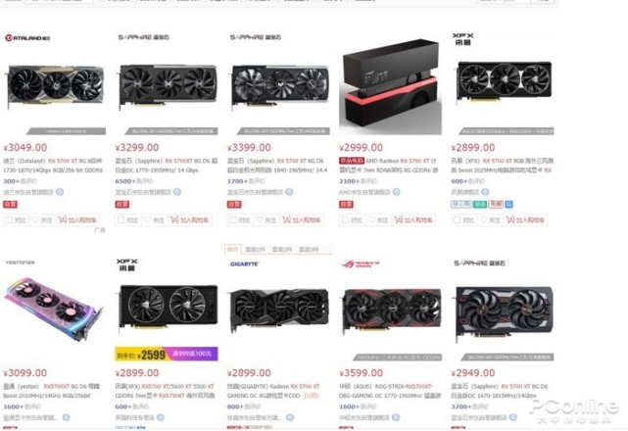Image resolution: width=628 pixels, height=431 pixels.
Task: Add the ¥2899 XFX triple-fan card to cart
Action: pos(526,219)
